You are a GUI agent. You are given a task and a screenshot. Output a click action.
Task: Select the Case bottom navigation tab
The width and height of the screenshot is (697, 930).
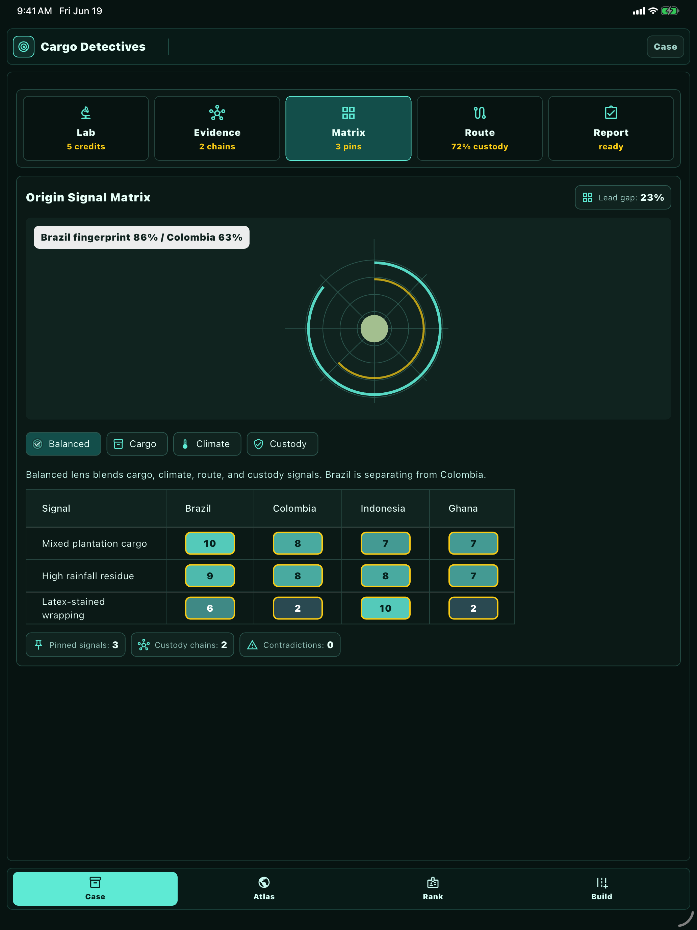tap(95, 888)
